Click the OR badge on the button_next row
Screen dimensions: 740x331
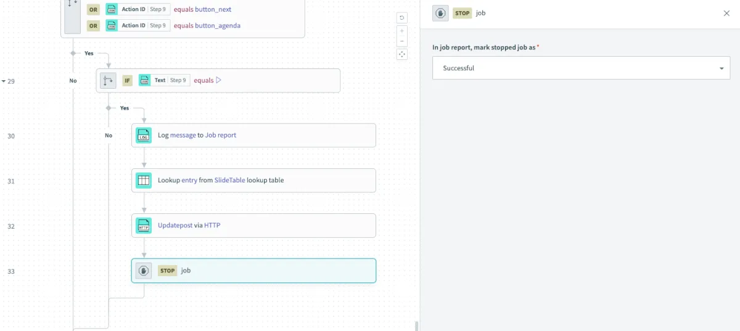pos(93,9)
